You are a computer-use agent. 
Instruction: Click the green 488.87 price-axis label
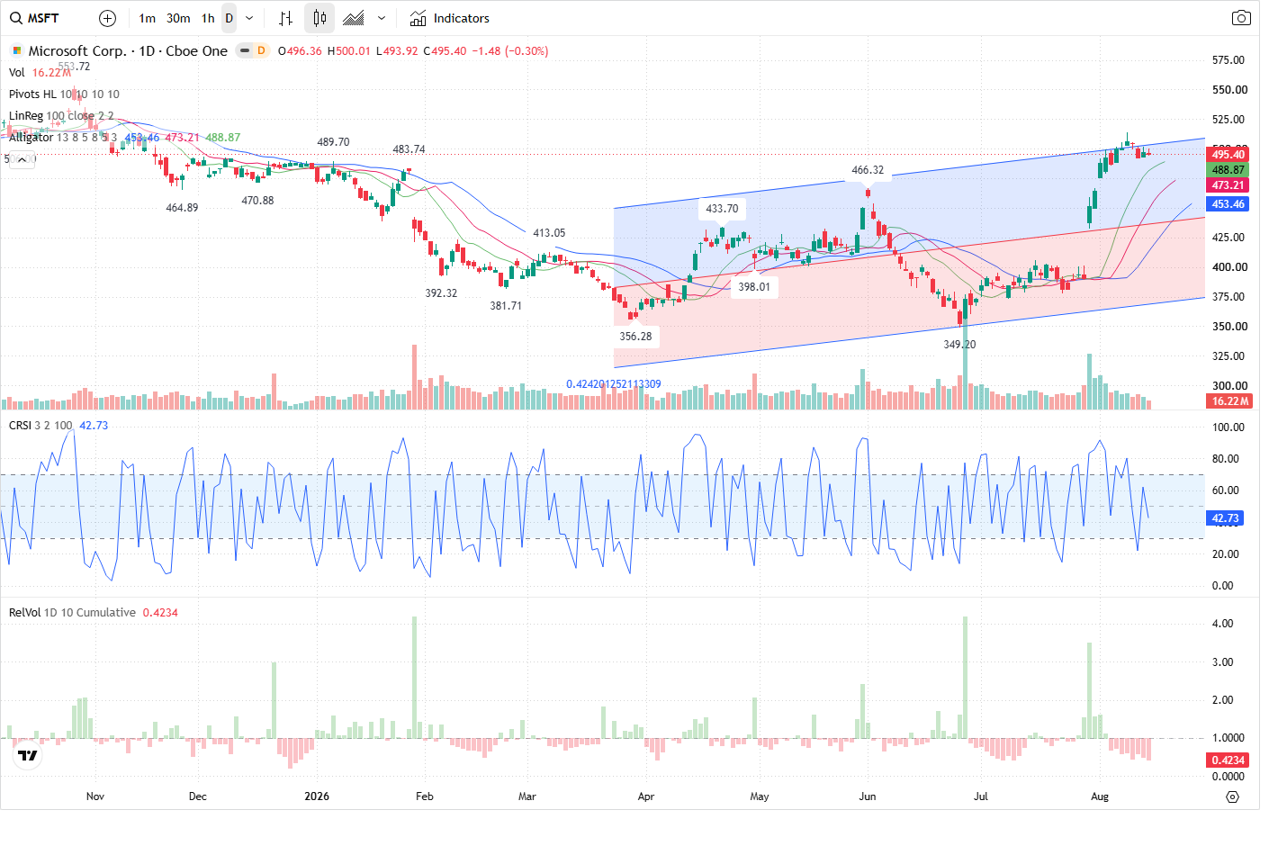(x=1228, y=169)
